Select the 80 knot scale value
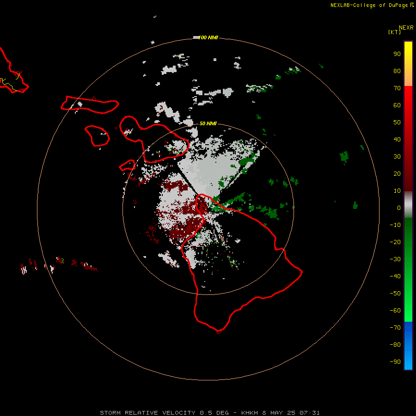The width and height of the screenshot is (416, 416). point(397,71)
